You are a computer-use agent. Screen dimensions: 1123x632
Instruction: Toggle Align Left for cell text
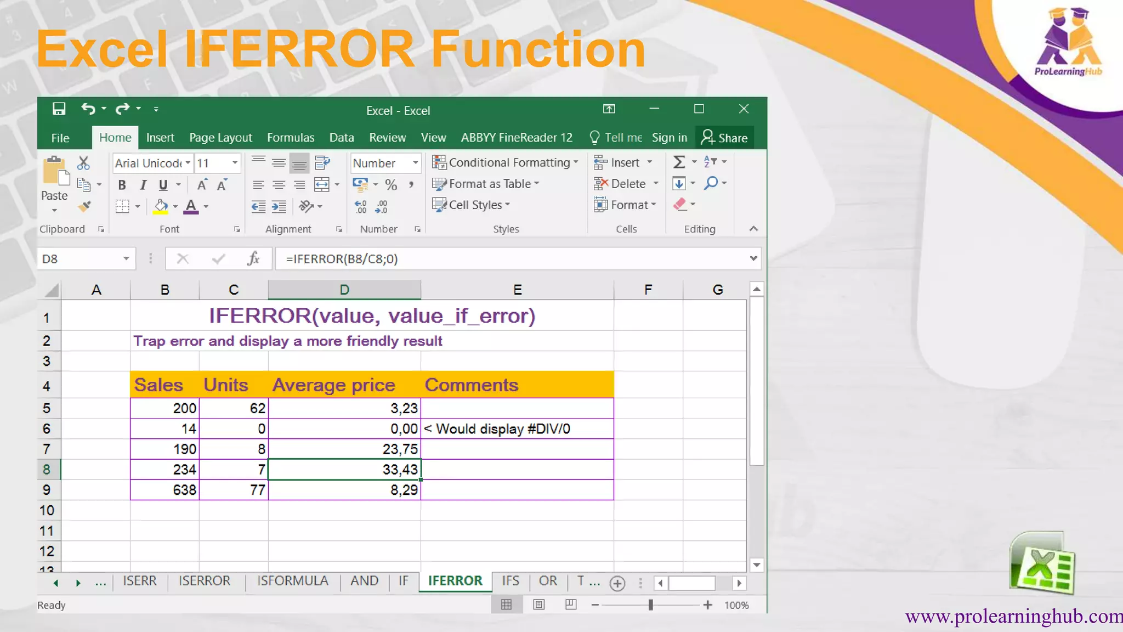point(258,185)
